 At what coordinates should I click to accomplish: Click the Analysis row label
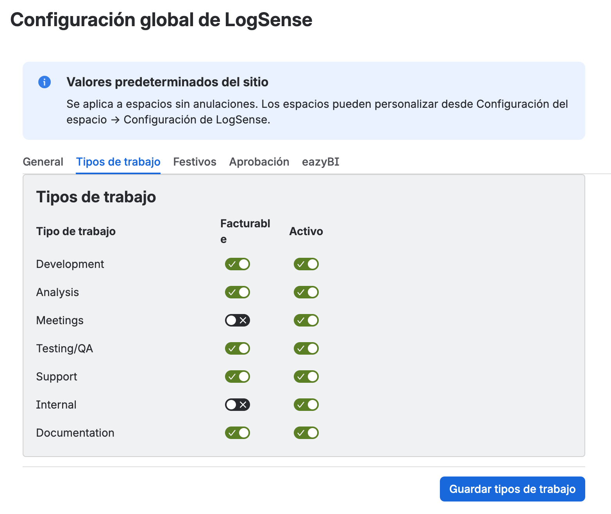point(57,292)
